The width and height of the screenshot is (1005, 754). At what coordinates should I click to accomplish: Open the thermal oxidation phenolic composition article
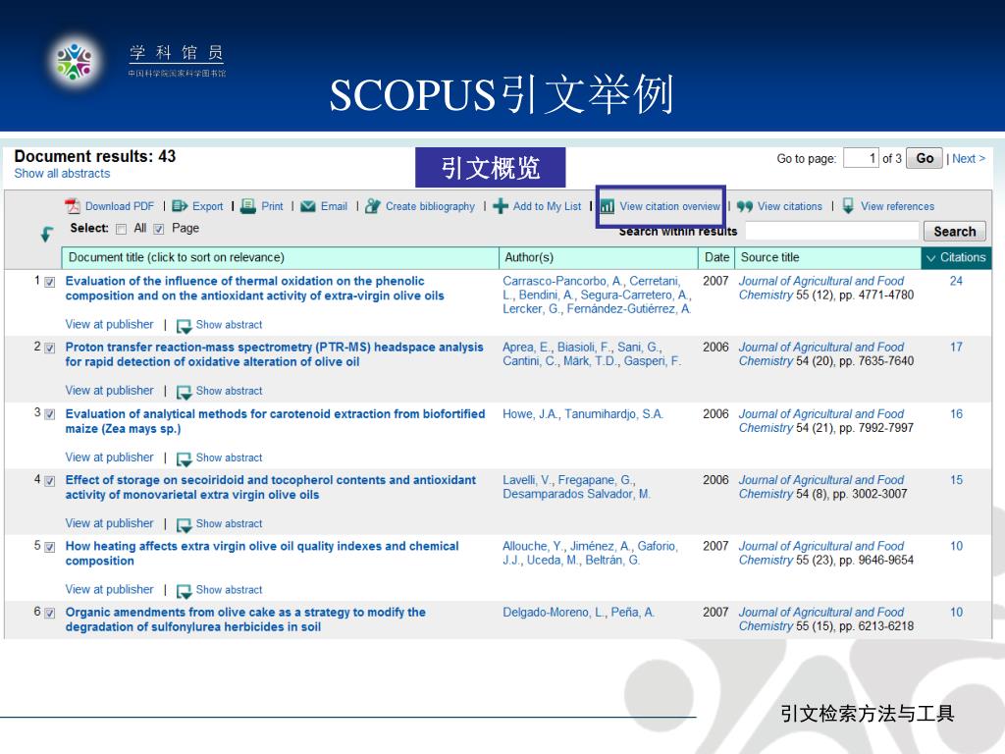pyautogui.click(x=254, y=288)
